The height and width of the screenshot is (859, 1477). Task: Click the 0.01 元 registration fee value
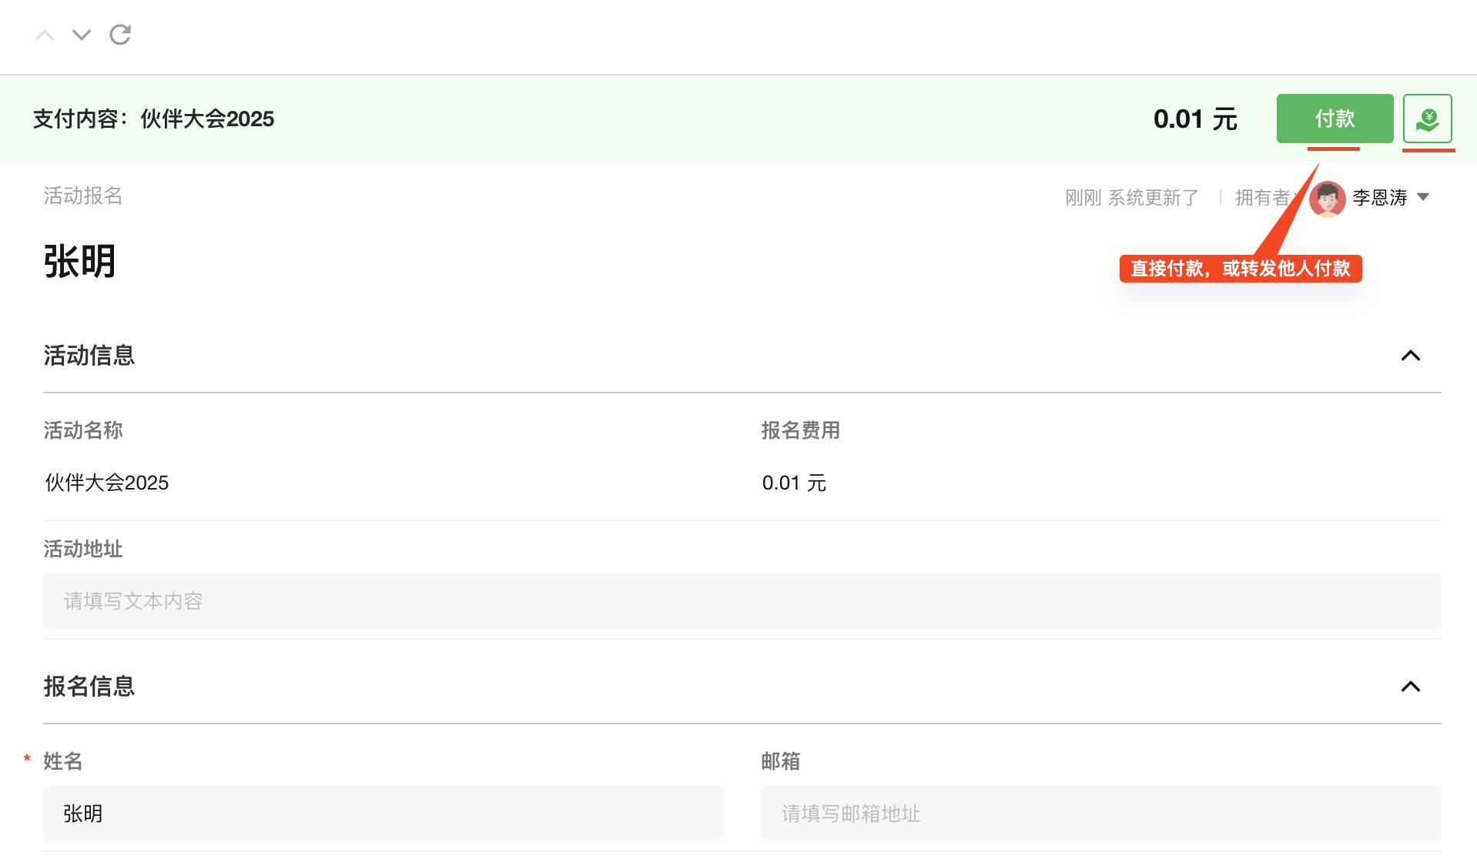794,483
